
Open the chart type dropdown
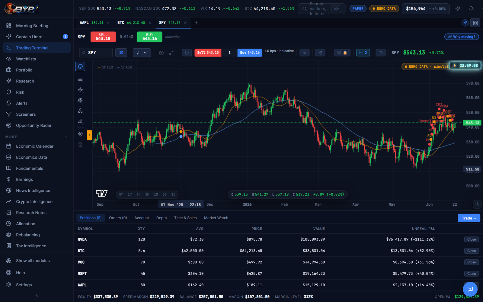142,53
